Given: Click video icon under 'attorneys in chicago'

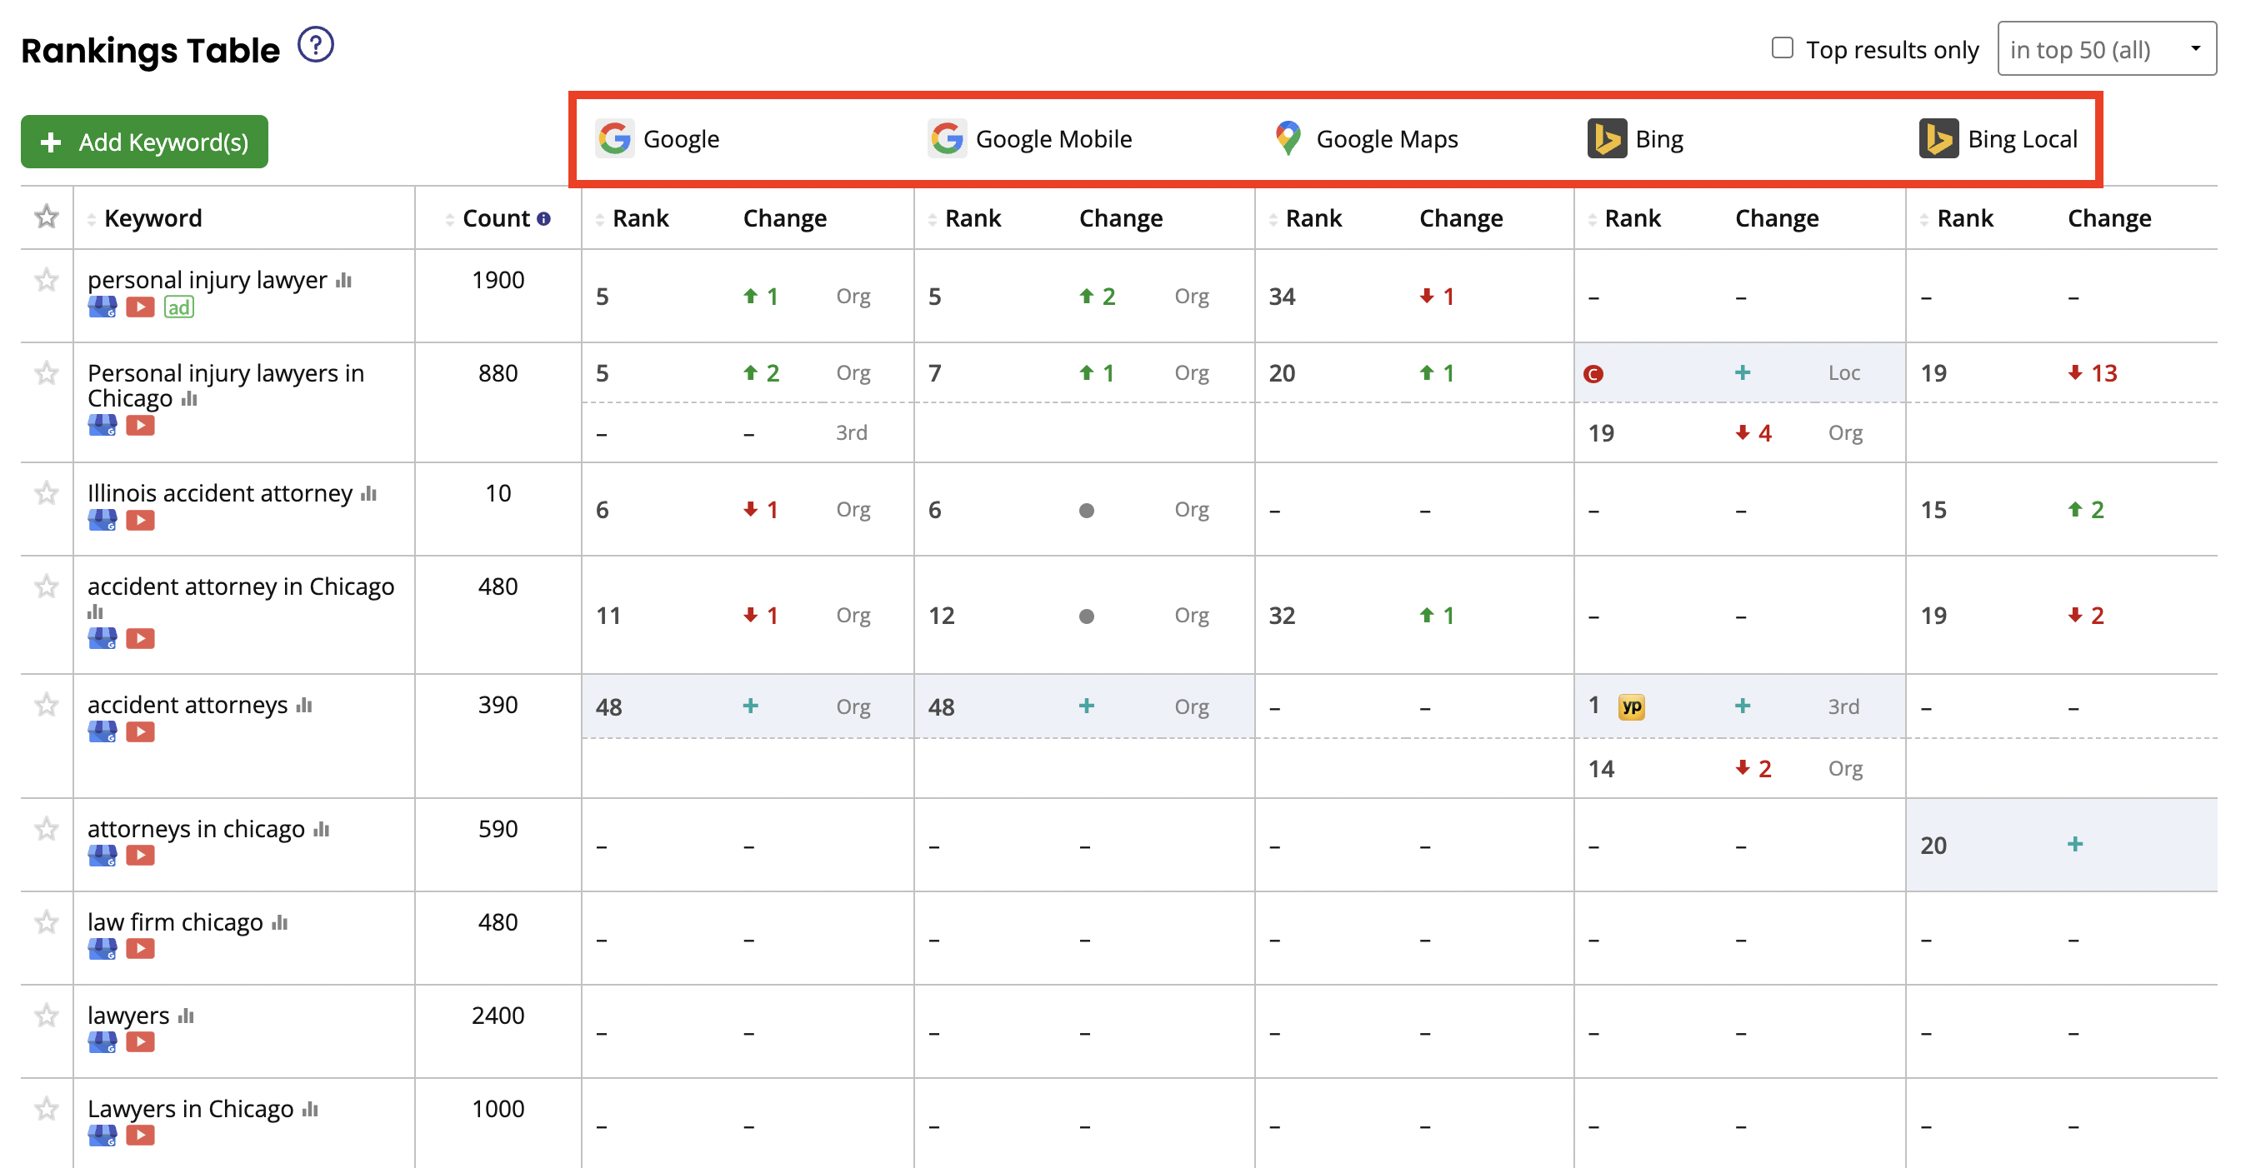Looking at the screenshot, I should 140,856.
